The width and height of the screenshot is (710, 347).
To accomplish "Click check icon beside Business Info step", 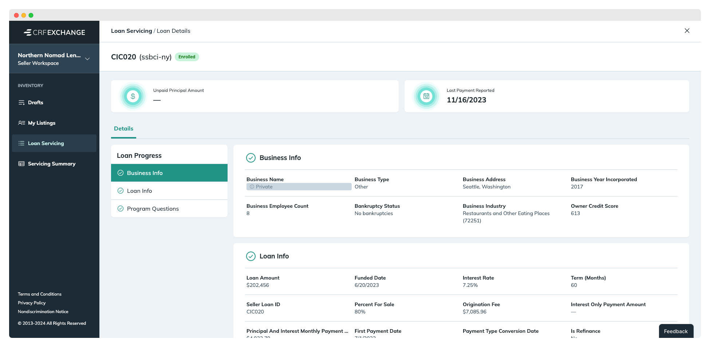I will tap(121, 173).
